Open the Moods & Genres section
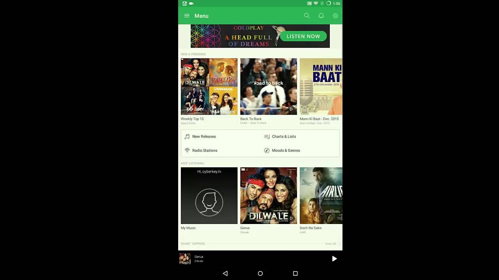 [x=300, y=150]
